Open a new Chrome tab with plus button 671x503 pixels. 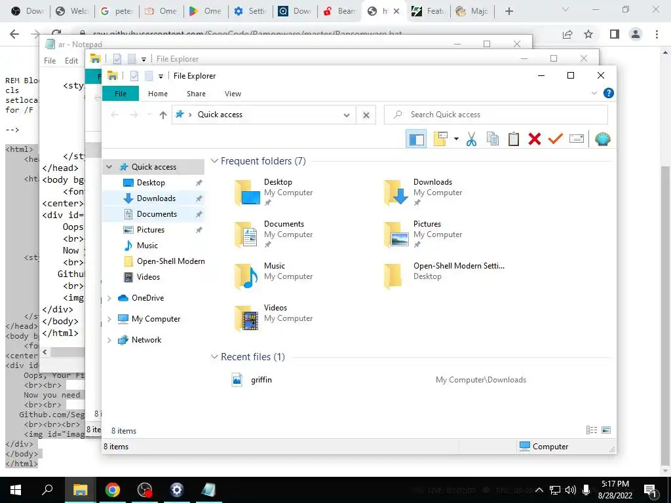click(508, 11)
